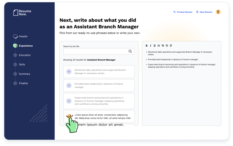Open the Education step
233x146 pixels.
tap(24, 55)
